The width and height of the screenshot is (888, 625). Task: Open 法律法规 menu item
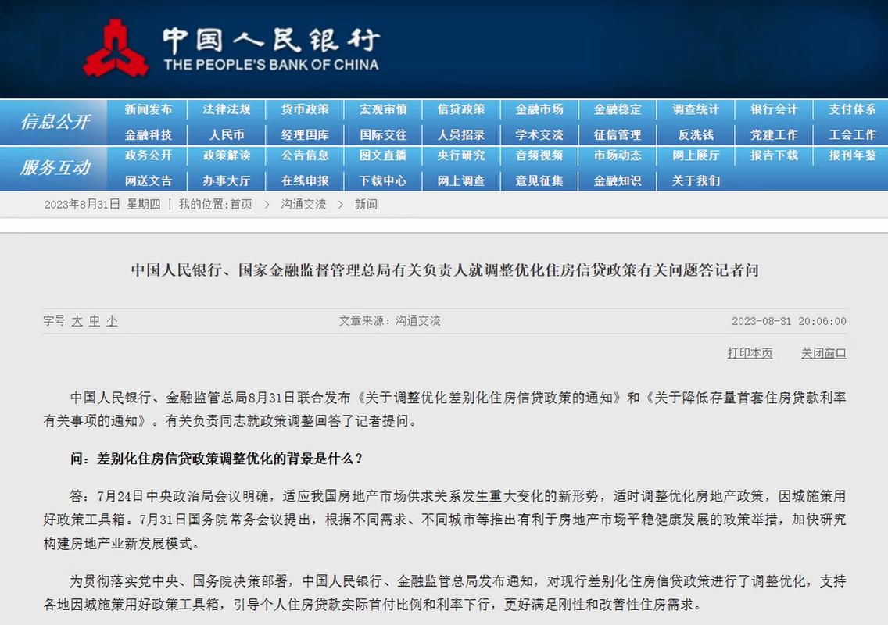[227, 109]
